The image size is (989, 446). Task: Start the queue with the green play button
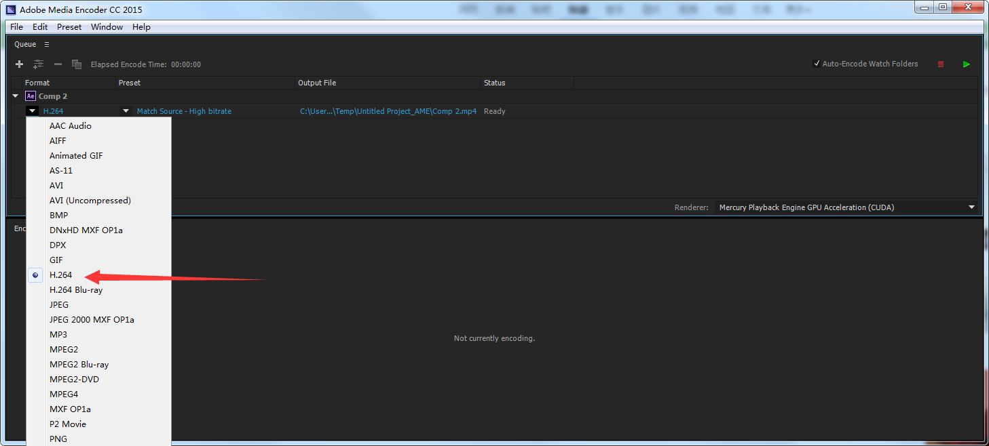966,64
